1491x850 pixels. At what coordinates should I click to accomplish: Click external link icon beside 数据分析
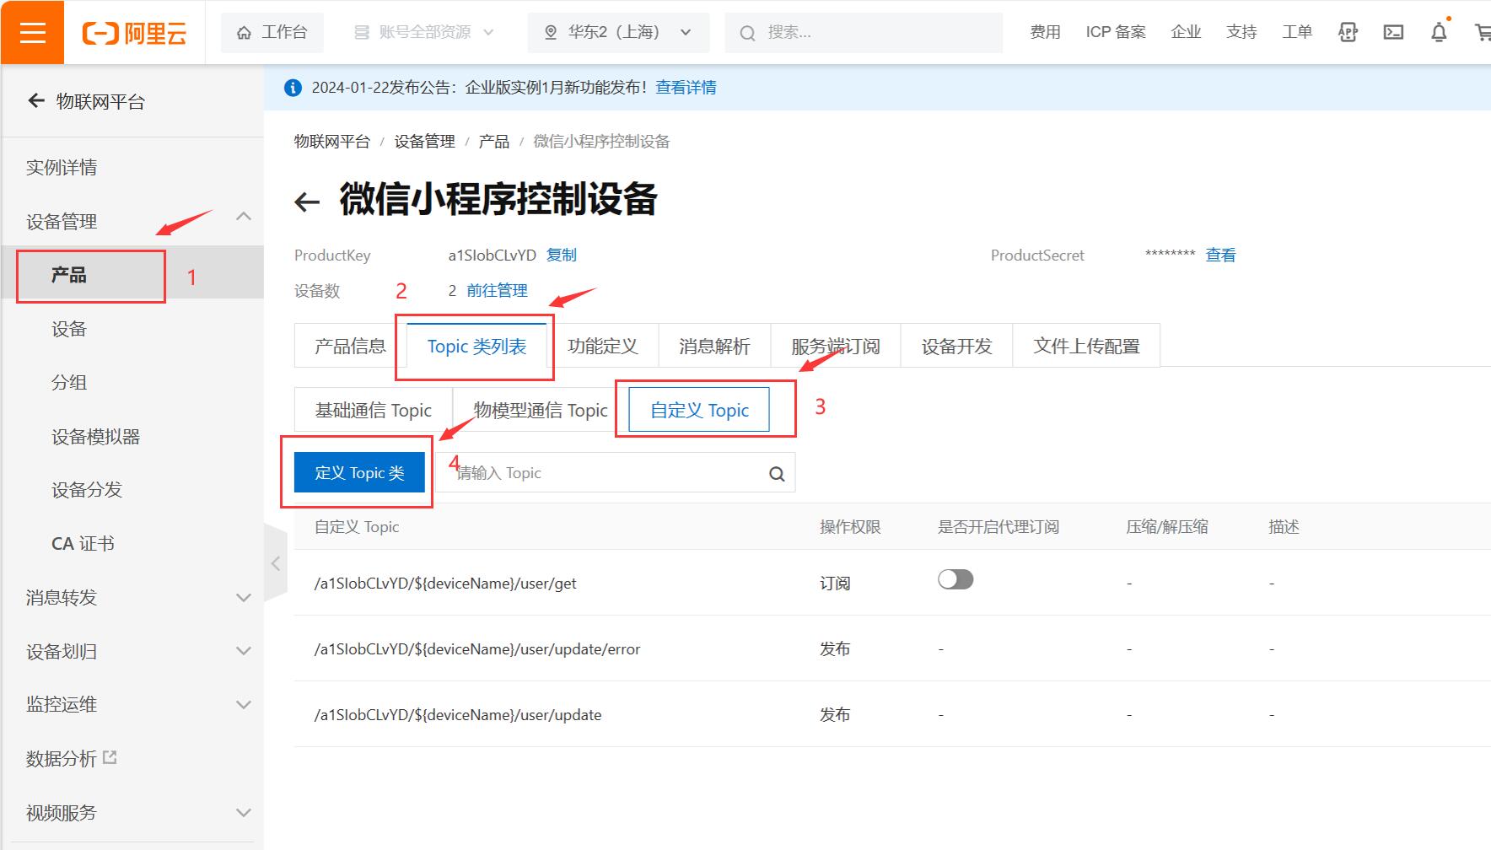click(110, 757)
